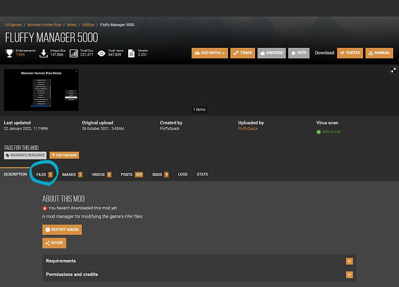Open the Description tab
This screenshot has width=399, height=287.
[15, 174]
